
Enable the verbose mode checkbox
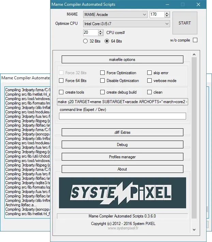pos(149,81)
